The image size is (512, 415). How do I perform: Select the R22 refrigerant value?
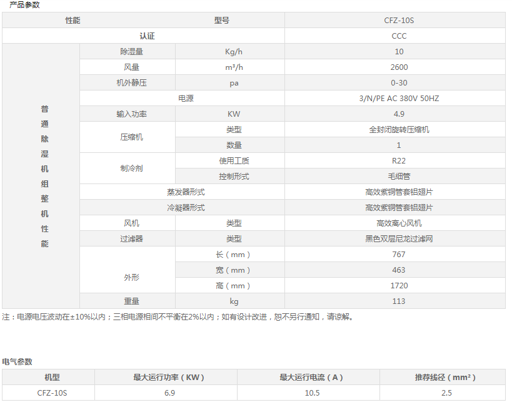coord(399,161)
